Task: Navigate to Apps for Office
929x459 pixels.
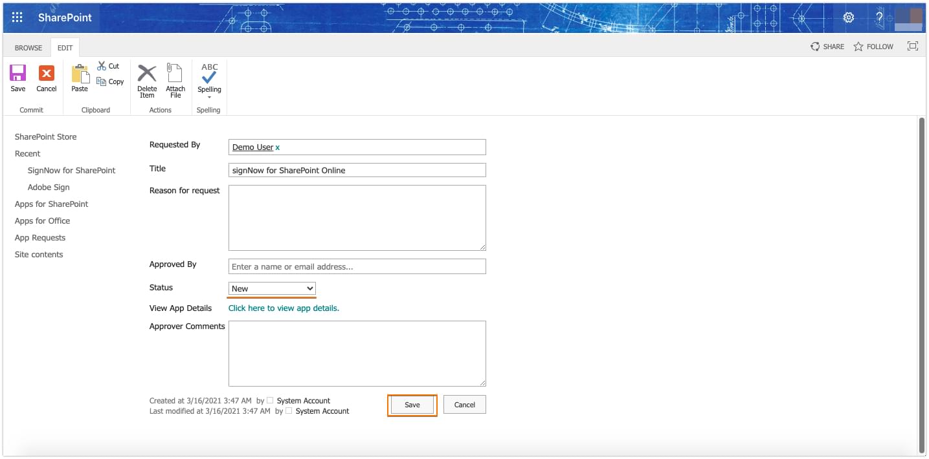Action: point(42,221)
